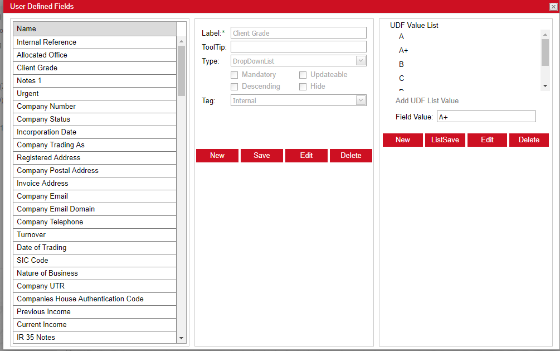560x351 pixels.
Task: Select the Urgent row
Action: pyautogui.click(x=95, y=94)
